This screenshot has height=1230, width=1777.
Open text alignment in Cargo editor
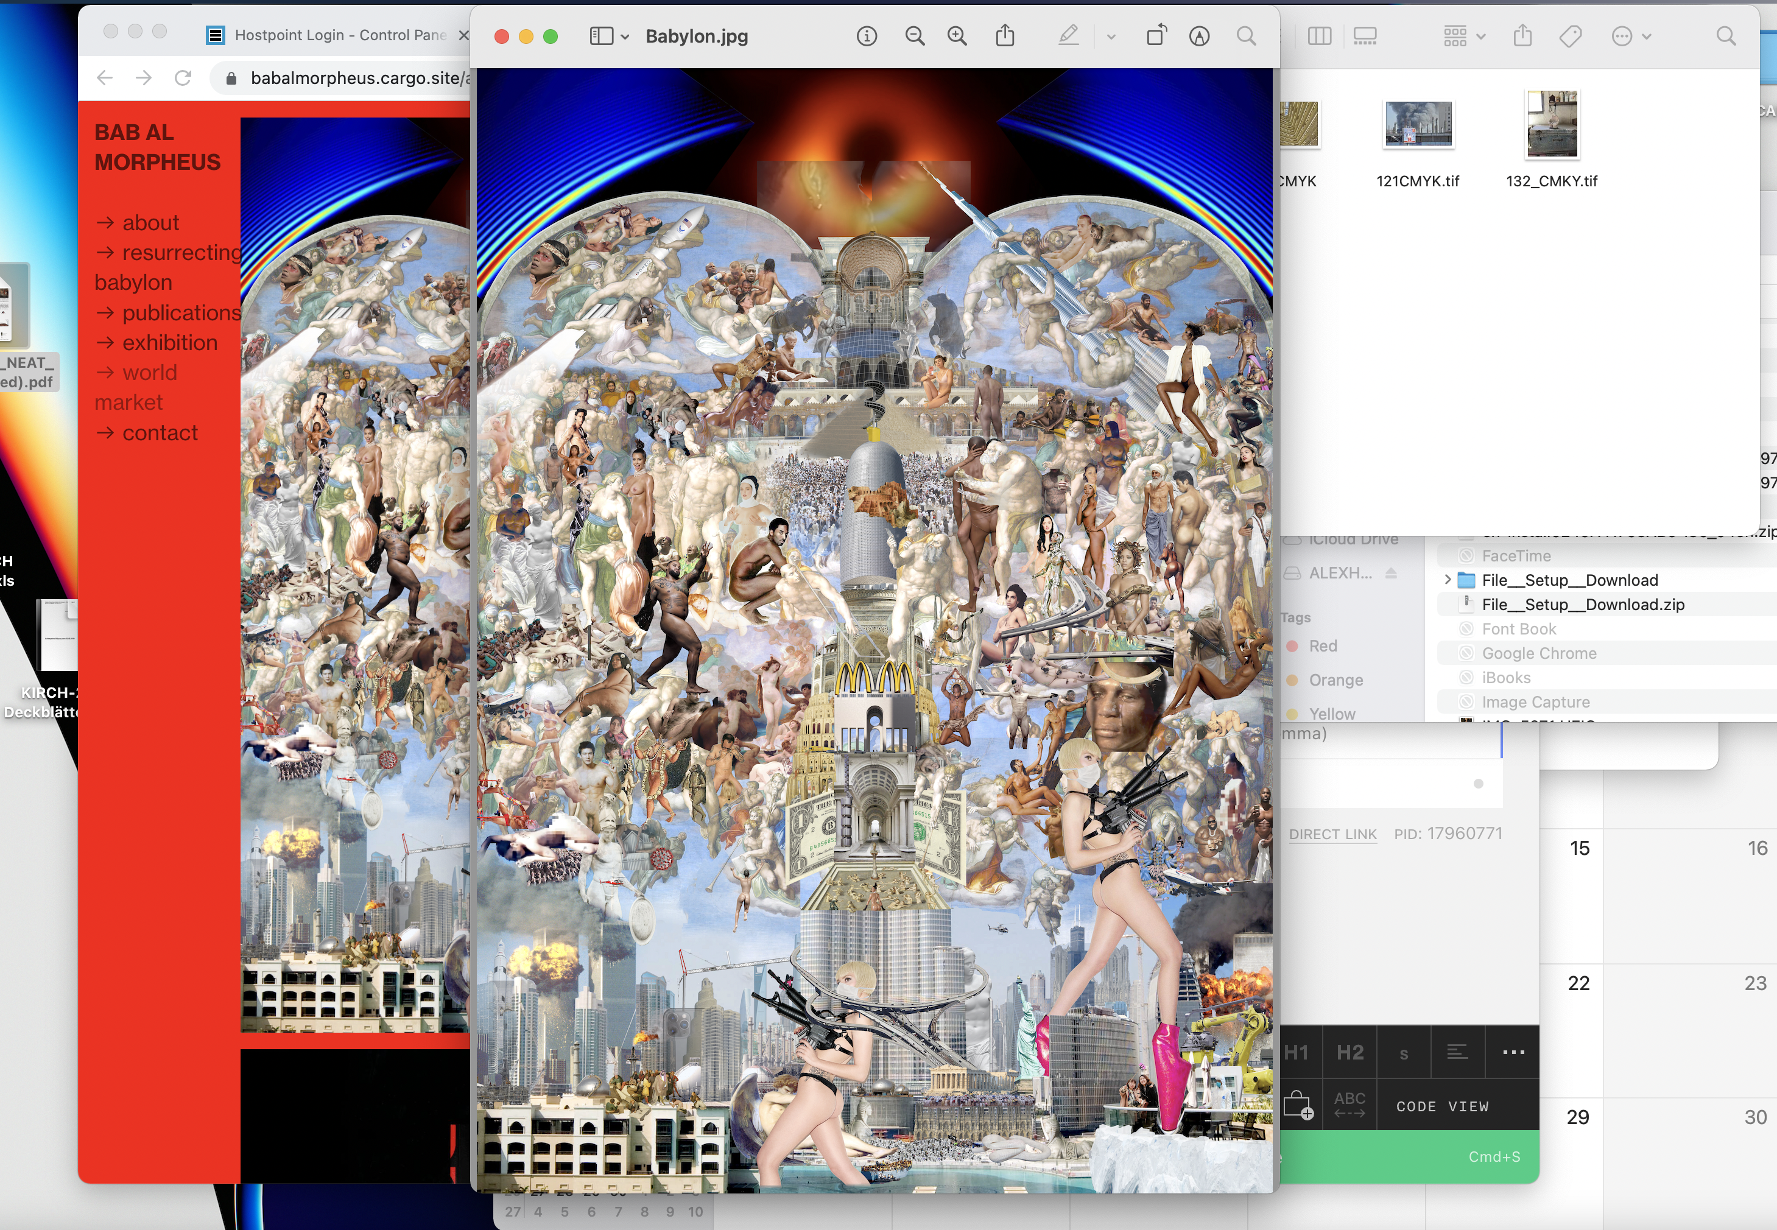click(x=1458, y=1052)
